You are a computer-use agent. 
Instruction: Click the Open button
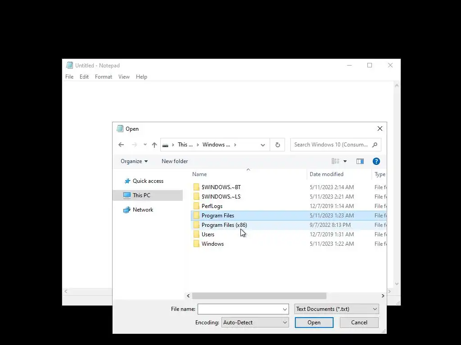314,323
